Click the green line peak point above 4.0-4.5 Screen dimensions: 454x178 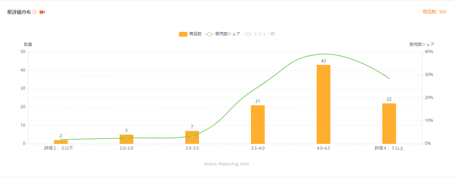point(323,54)
